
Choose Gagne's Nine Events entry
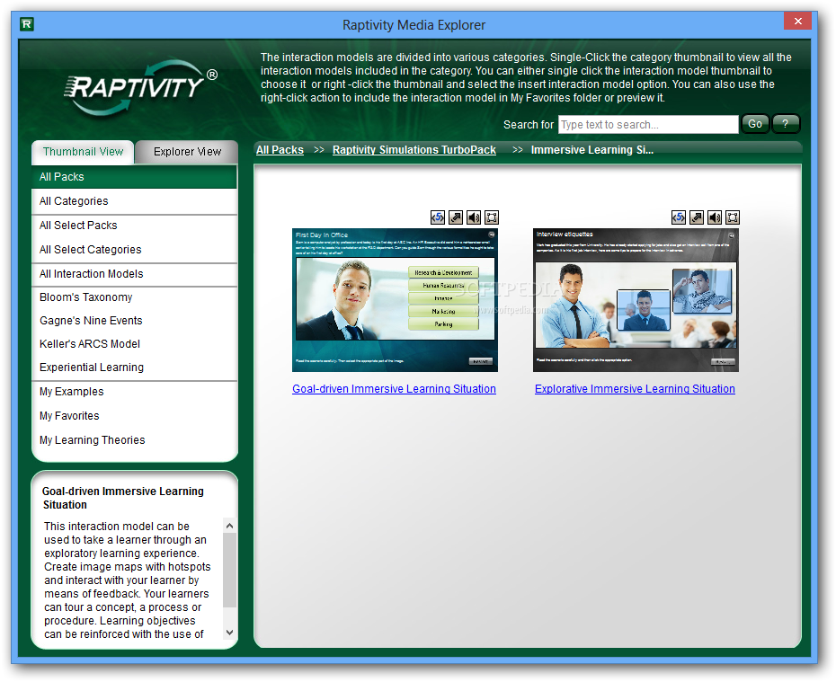click(134, 321)
